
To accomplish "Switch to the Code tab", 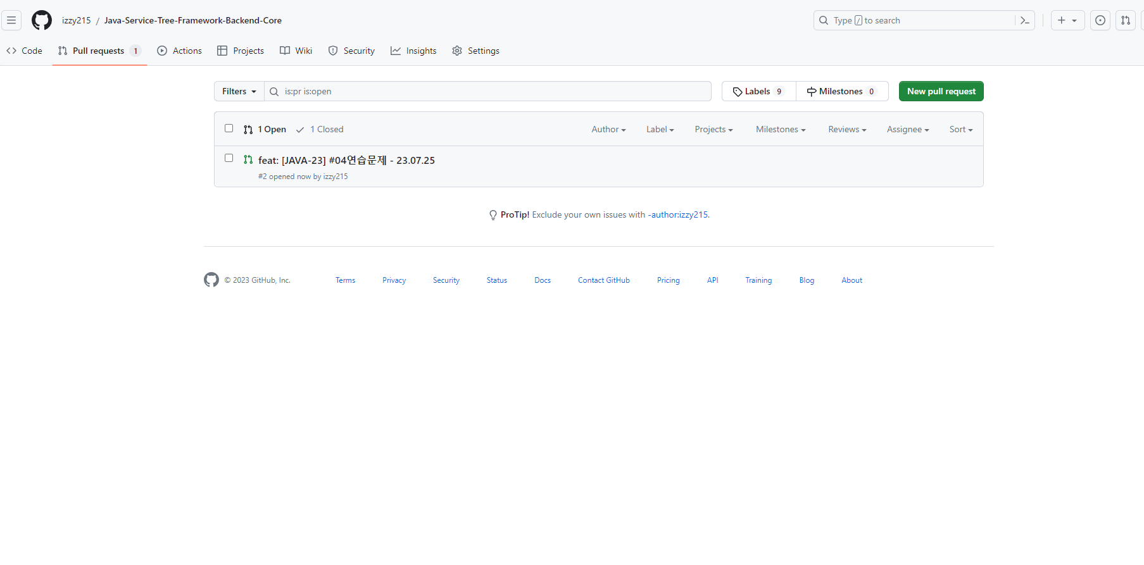I will click(x=24, y=51).
